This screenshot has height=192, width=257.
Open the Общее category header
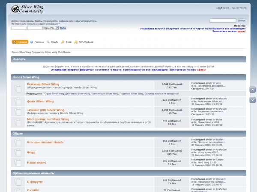pos(18,134)
